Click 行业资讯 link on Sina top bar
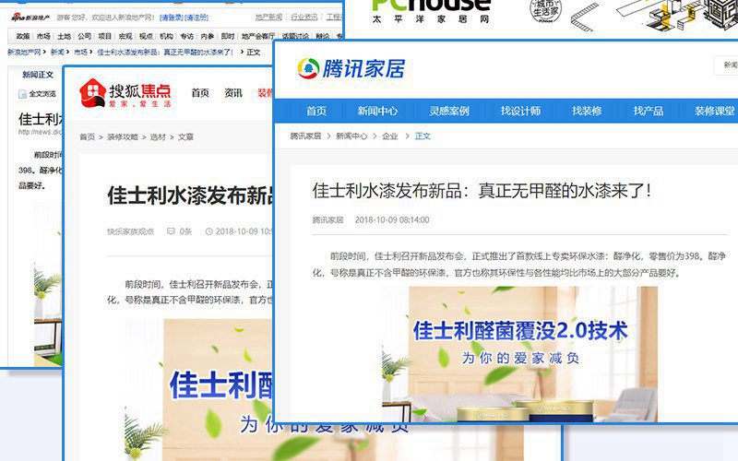Viewport: 738px width, 461px height. (304, 17)
